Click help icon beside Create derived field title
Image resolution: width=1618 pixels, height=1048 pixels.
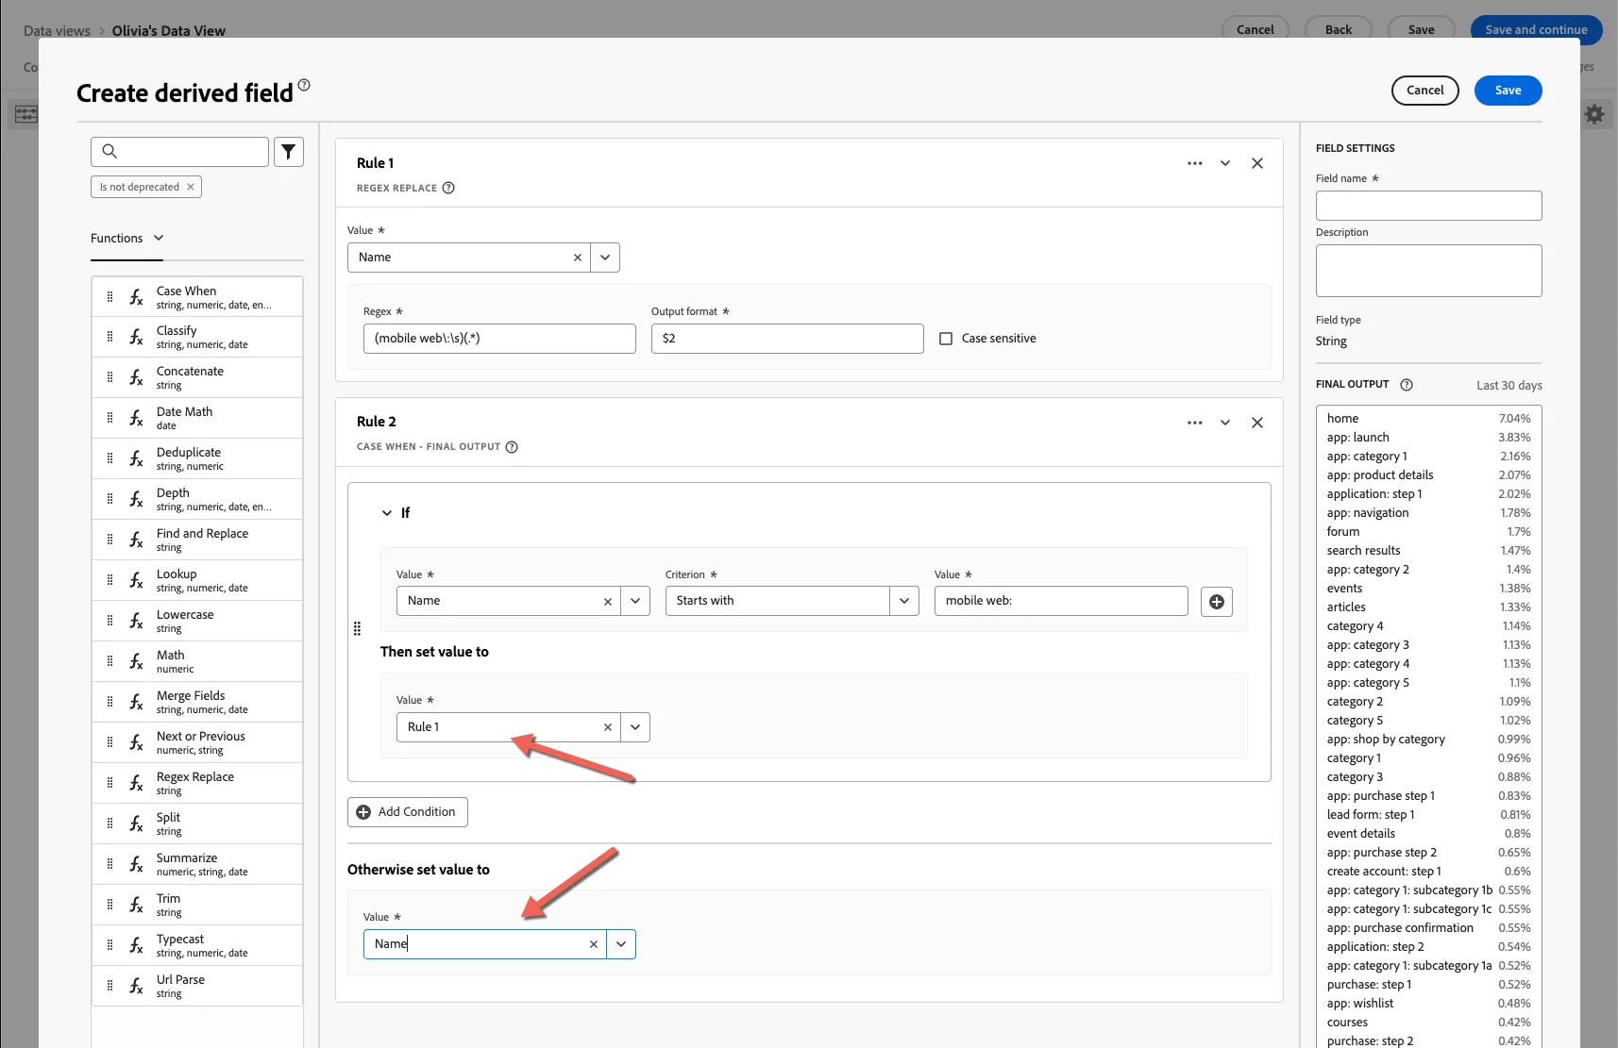tap(304, 85)
